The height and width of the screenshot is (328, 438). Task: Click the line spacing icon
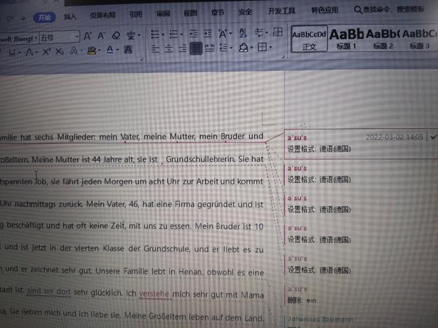click(223, 48)
